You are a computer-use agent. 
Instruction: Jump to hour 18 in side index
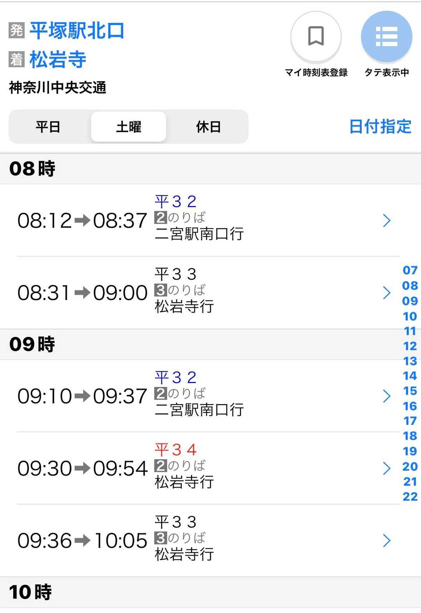coord(410,436)
